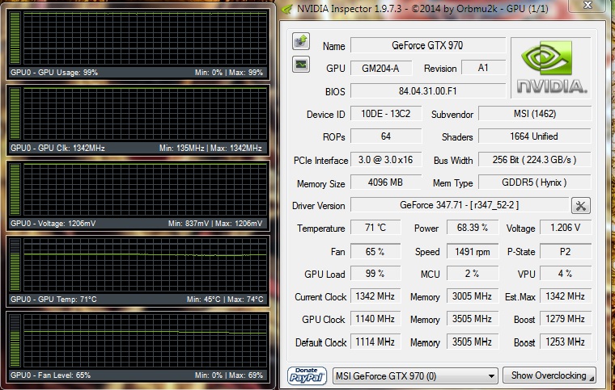Toggle the sensor monitoring graph icon
The height and width of the screenshot is (390, 615).
pyautogui.click(x=301, y=65)
